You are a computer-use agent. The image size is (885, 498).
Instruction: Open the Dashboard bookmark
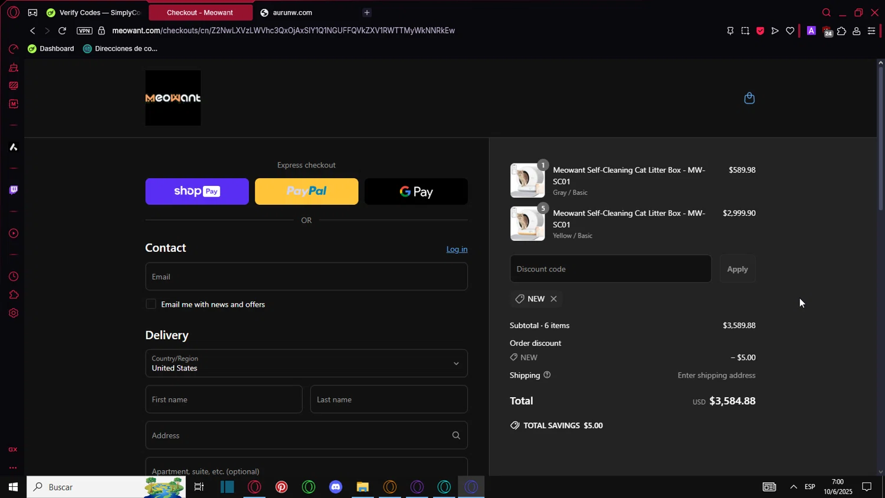pos(51,48)
